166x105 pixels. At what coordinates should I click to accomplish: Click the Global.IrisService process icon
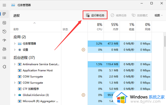click(x=20, y=95)
